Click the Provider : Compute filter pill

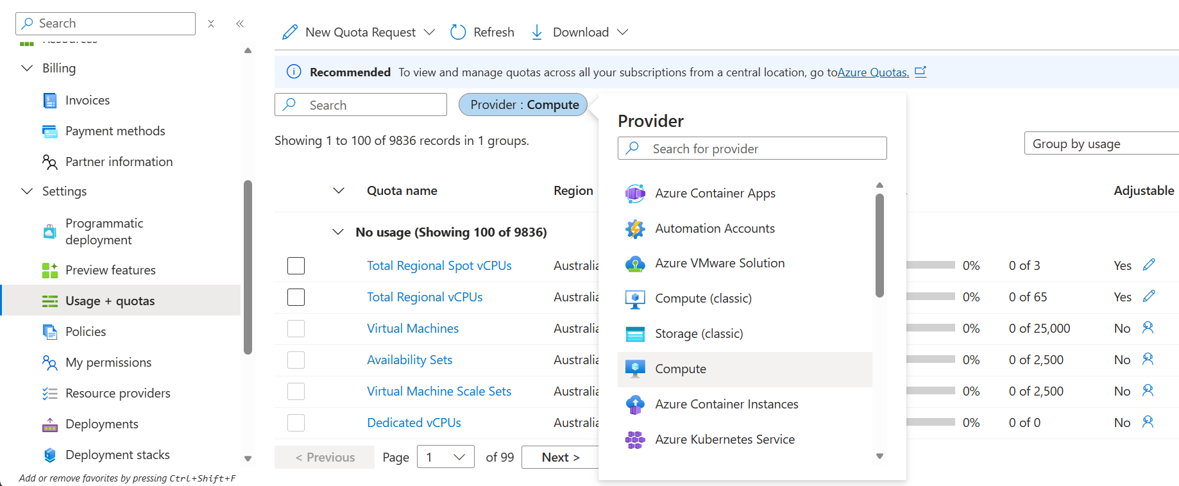[x=523, y=105]
